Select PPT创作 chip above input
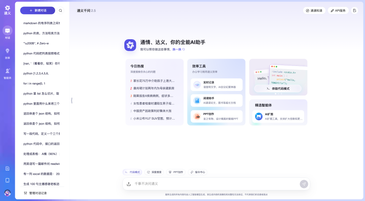 coord(176,172)
